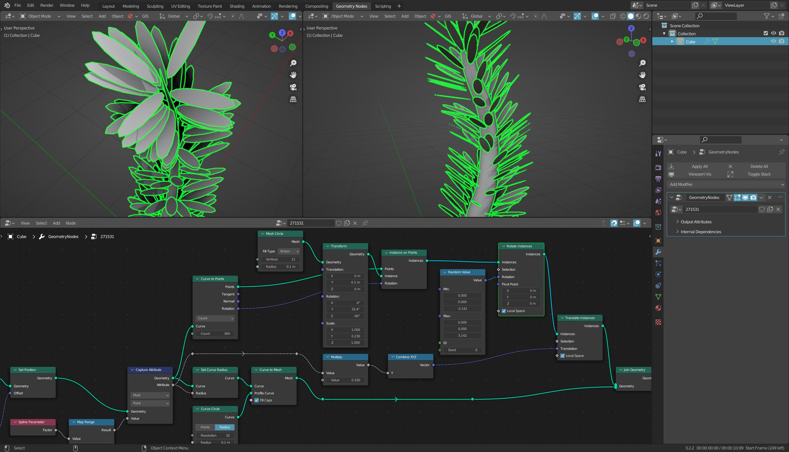Open Object Data properties tab
The width and height of the screenshot is (789, 452).
pyautogui.click(x=658, y=297)
